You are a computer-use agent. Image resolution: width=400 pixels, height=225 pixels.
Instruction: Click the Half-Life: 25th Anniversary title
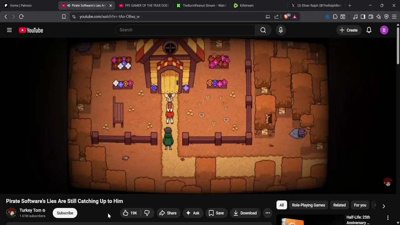point(358,220)
